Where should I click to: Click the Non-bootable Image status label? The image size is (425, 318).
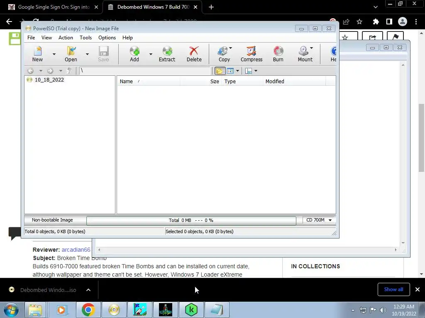pyautogui.click(x=52, y=220)
